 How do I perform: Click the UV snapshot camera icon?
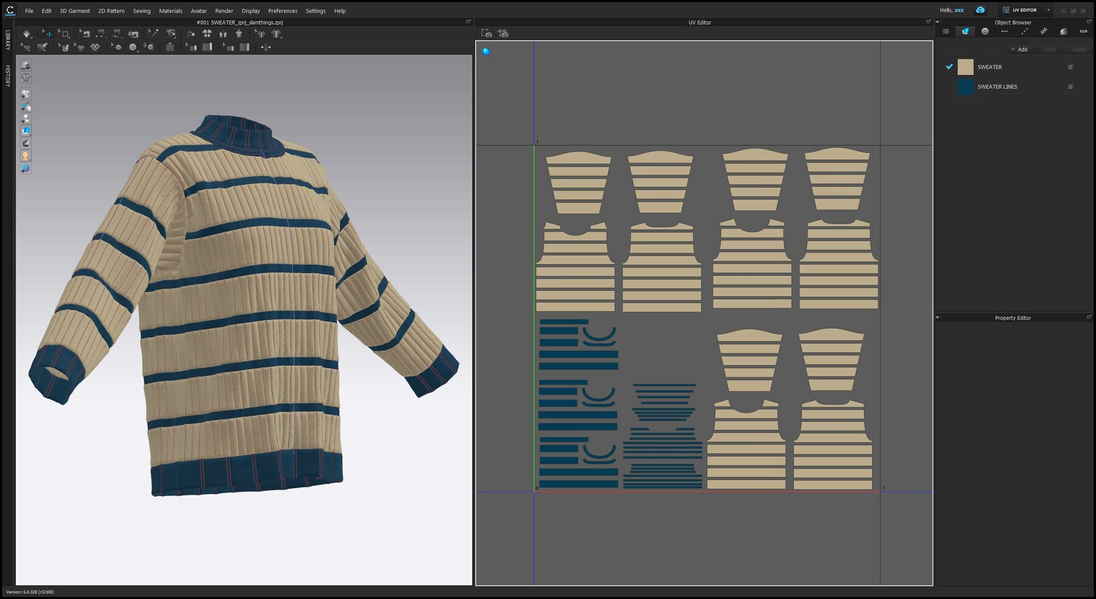486,34
